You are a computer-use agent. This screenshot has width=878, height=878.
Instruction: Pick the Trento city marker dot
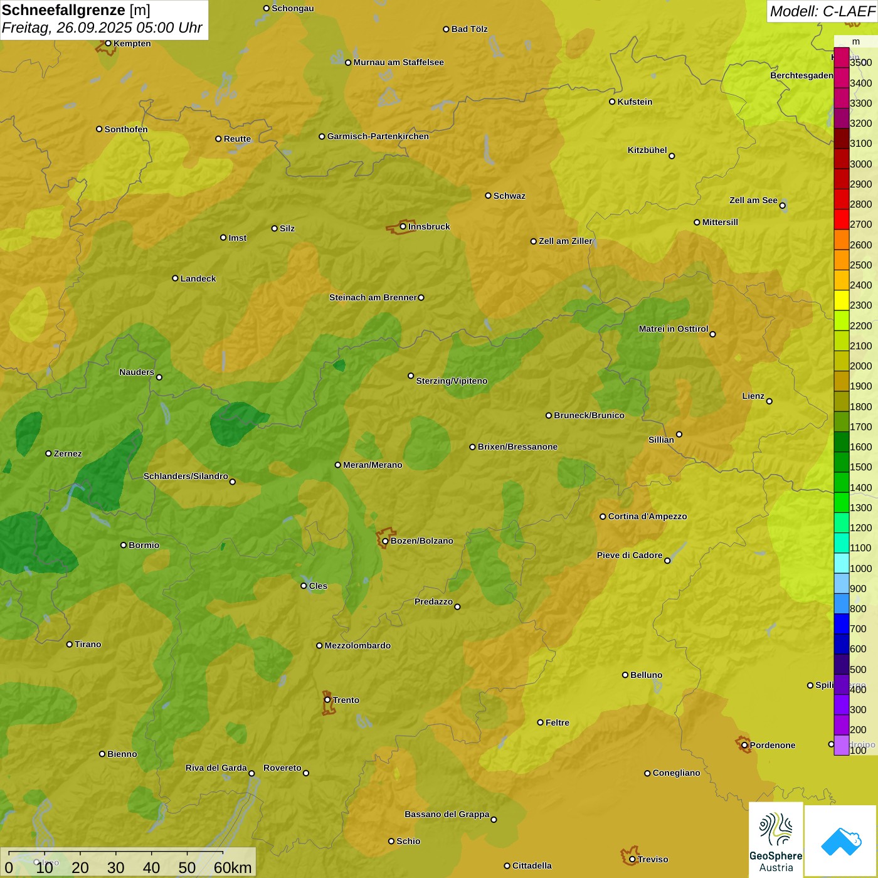tap(327, 700)
